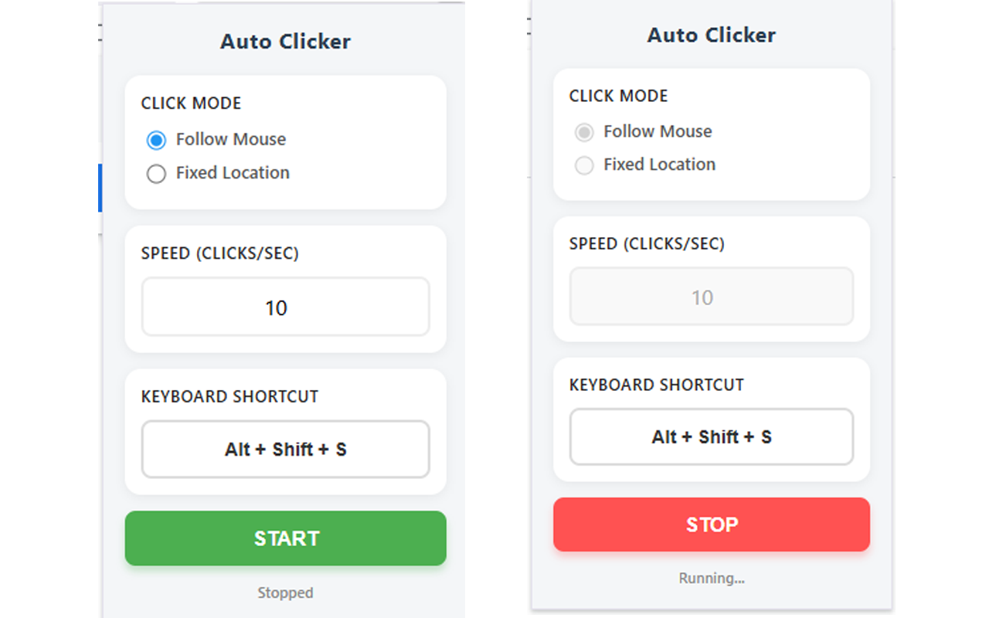
Task: Click the SPEED section header
Action: [220, 253]
